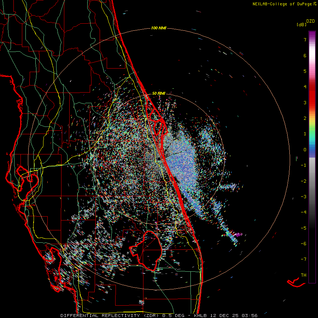Image resolution: width=318 pixels, height=318 pixels.
Task: Click the yellow band of the color bar
Action: [312, 121]
